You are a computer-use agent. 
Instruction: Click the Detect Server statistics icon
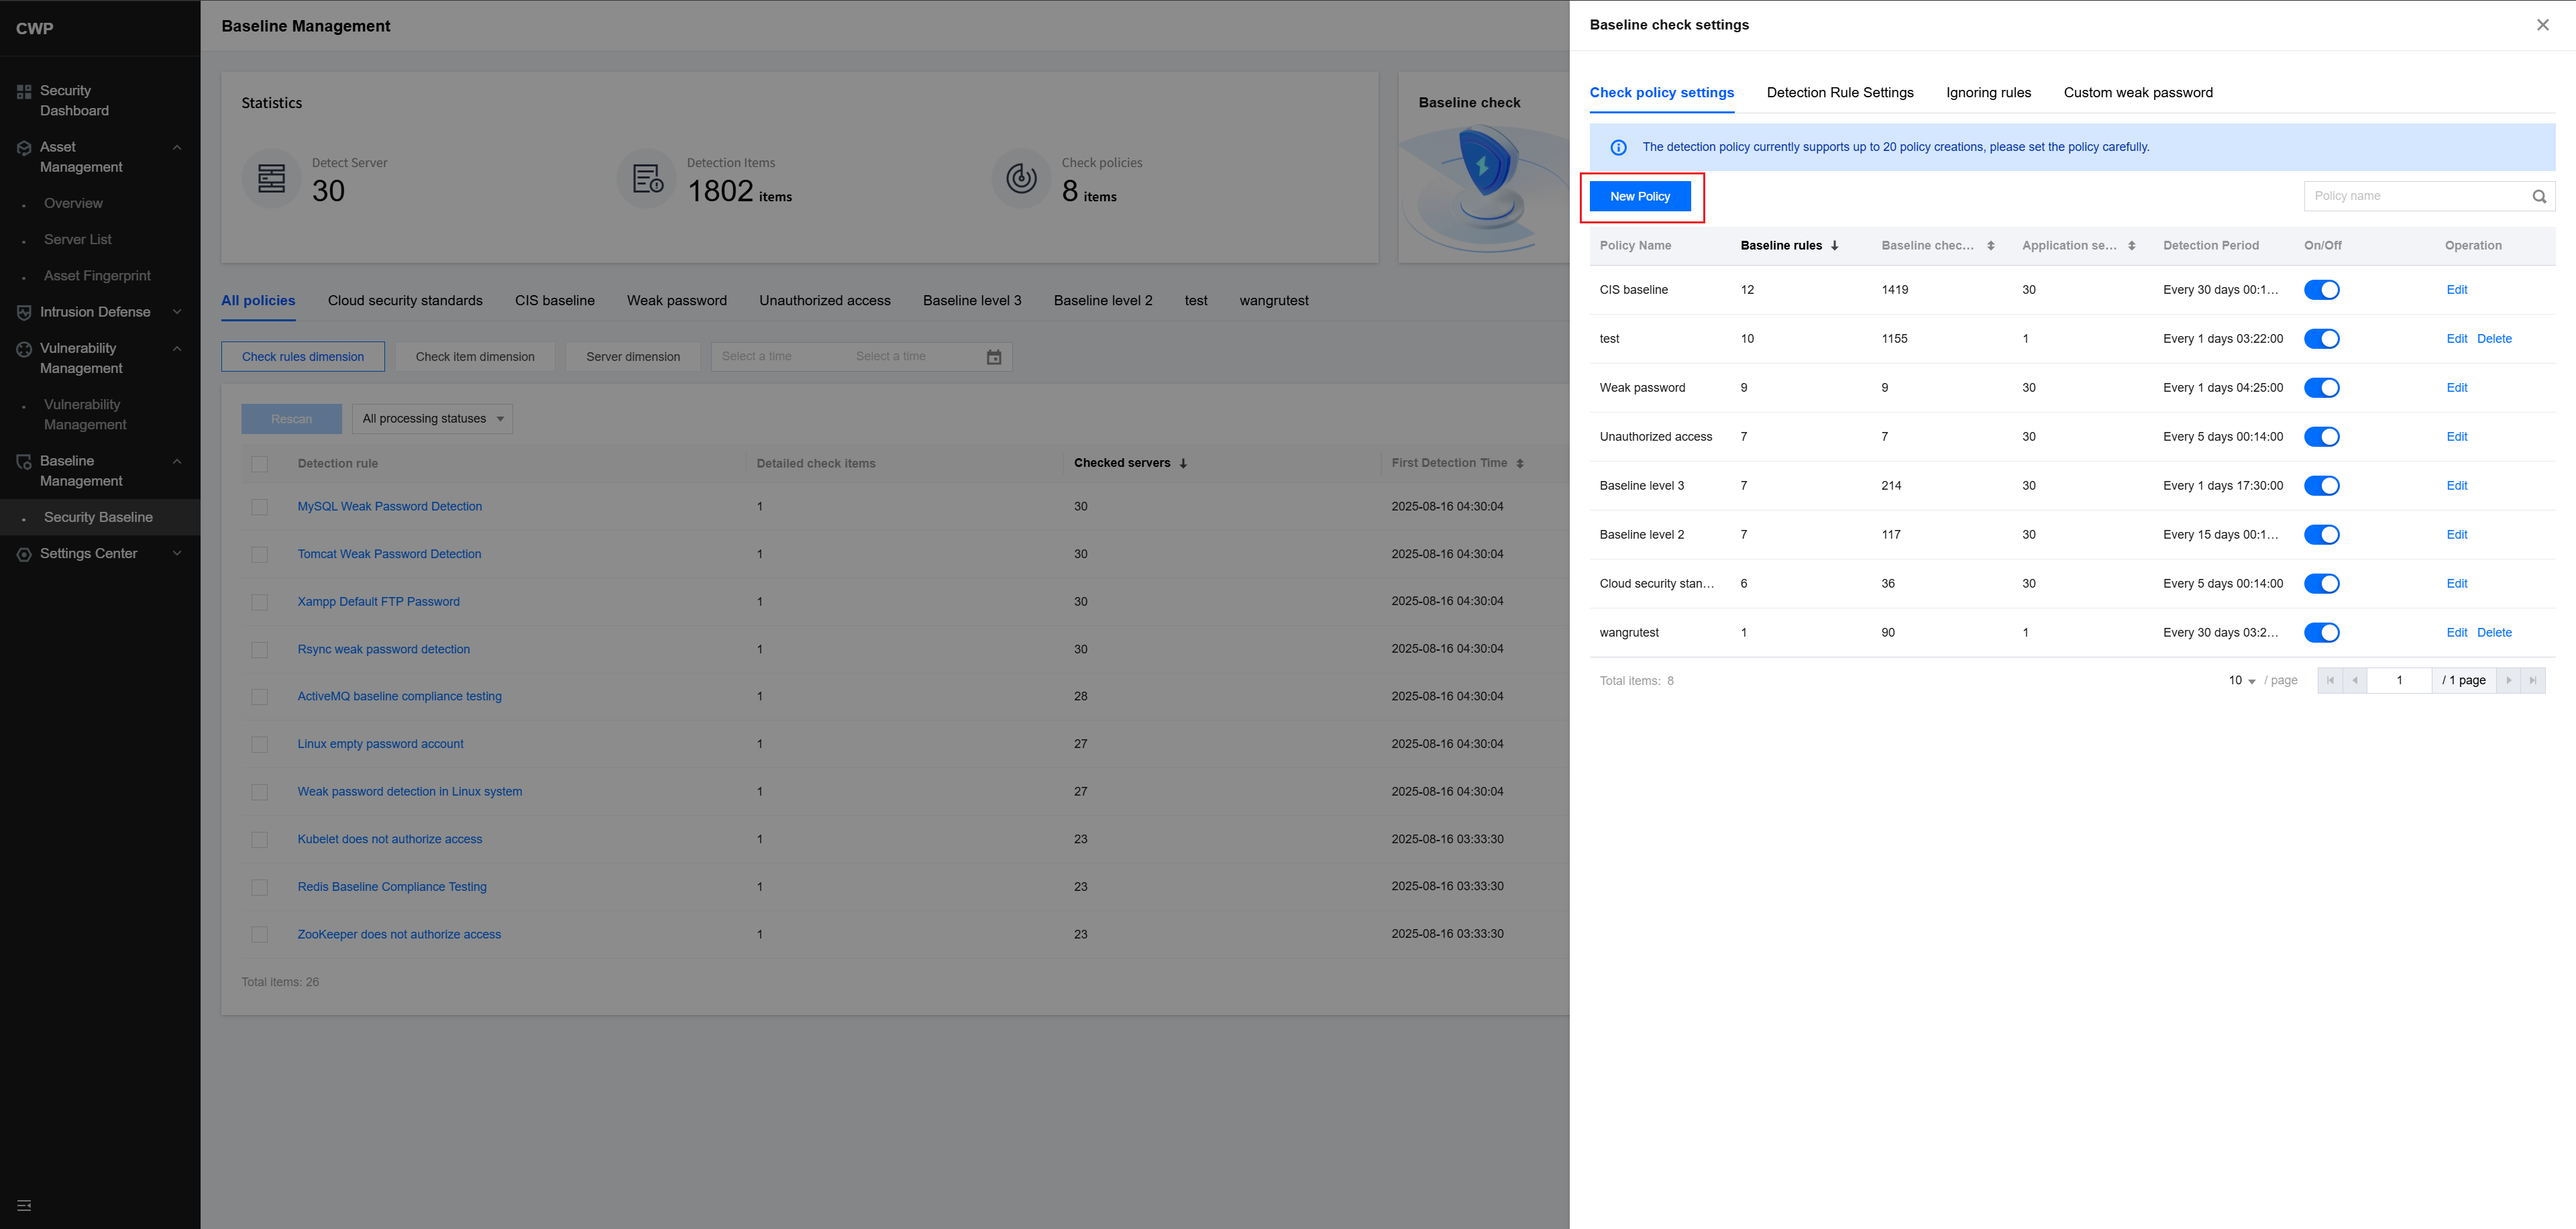(x=271, y=179)
